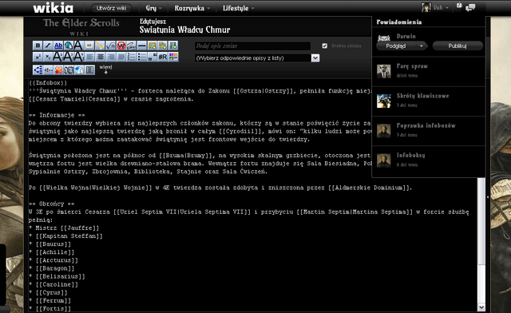Click the large A headline icon in first row
The width and height of the screenshot is (511, 313).
[x=79, y=46]
